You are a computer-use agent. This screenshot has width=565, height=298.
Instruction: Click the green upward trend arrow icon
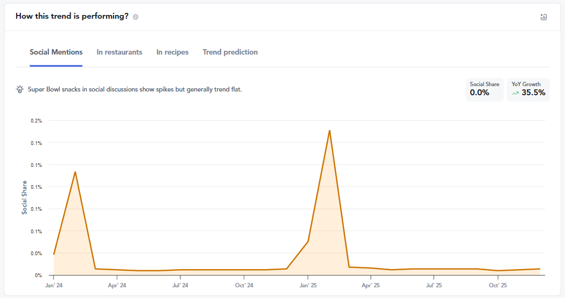515,93
